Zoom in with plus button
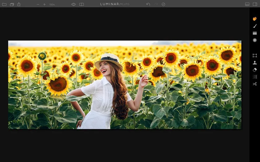260x162 pixels. (44, 4)
